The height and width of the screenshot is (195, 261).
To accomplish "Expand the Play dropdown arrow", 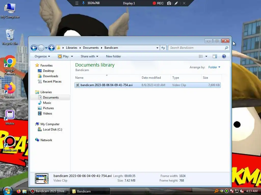I will [x=72, y=56].
